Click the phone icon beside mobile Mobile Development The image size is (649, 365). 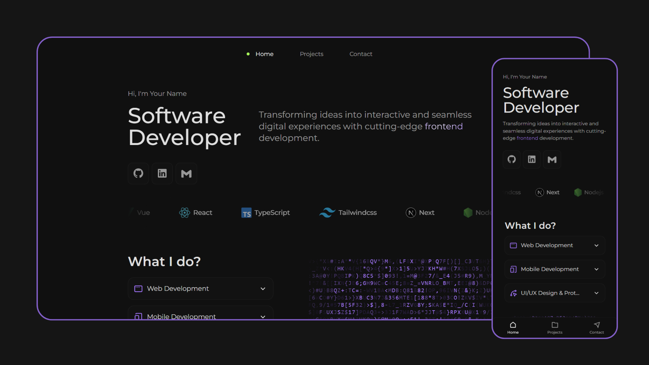pos(513,269)
